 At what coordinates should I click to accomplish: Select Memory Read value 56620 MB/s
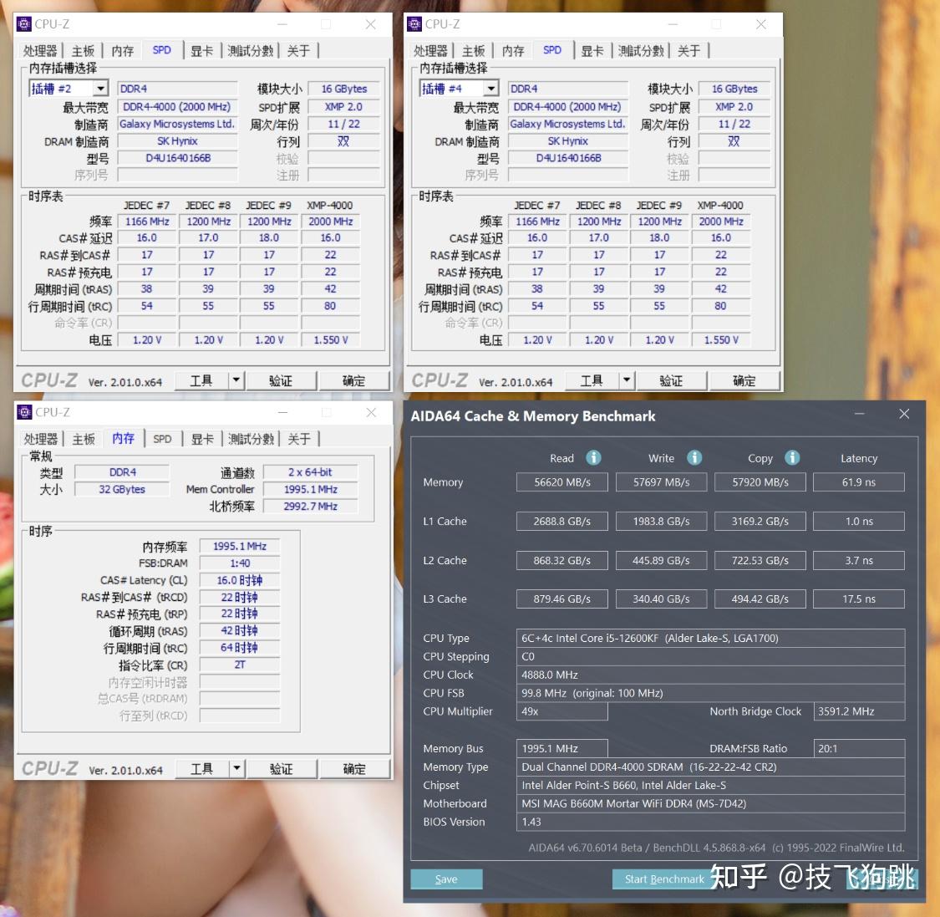point(562,482)
